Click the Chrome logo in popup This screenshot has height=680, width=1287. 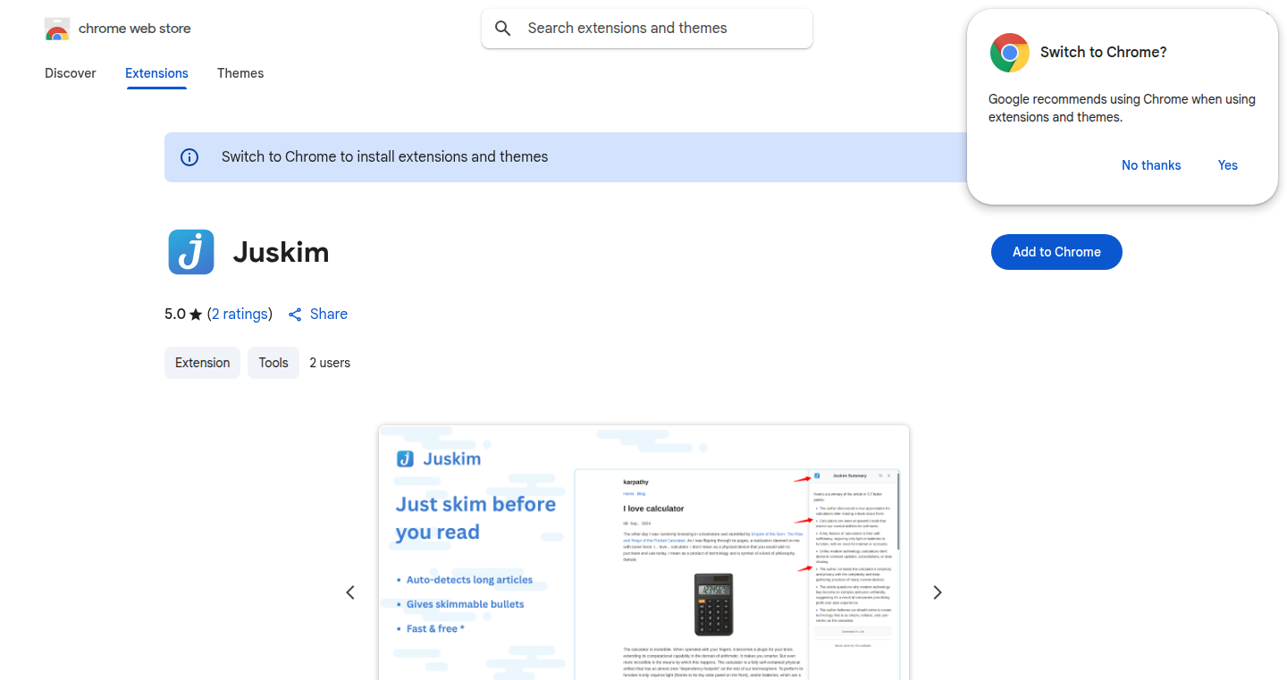(x=1010, y=53)
